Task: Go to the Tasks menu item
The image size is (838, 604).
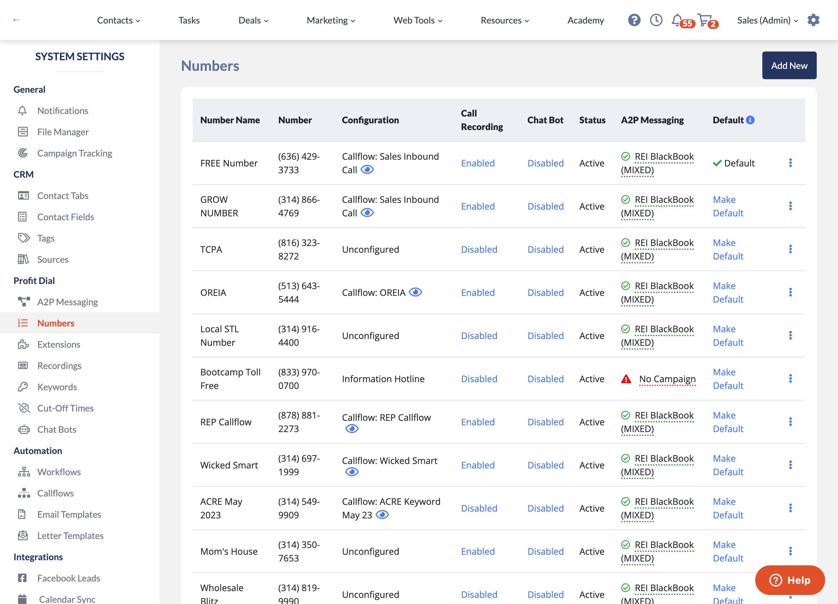Action: pyautogui.click(x=189, y=20)
